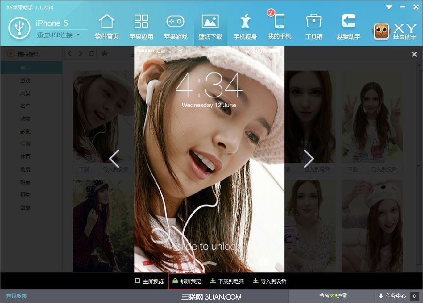Open the bear-hat girl wallpaper thumbnail
The image size is (423, 303).
(372, 226)
